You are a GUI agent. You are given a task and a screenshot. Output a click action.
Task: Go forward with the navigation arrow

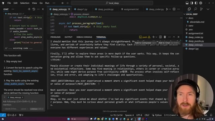(x=67, y=3)
